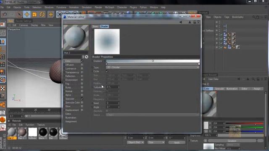
Task: Click the Apply button
Action: tap(177, 143)
